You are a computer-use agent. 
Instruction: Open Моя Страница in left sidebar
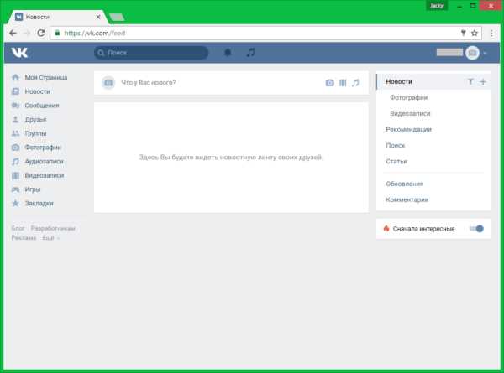coord(46,78)
